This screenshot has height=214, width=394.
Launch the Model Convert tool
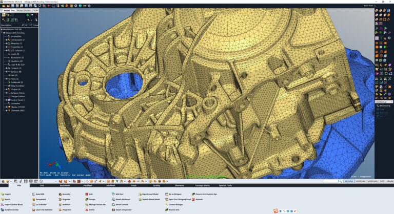tap(120, 205)
